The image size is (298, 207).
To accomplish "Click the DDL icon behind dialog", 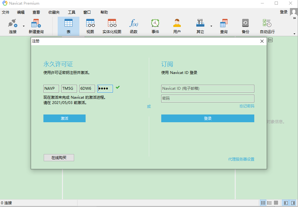I will point(270,40).
